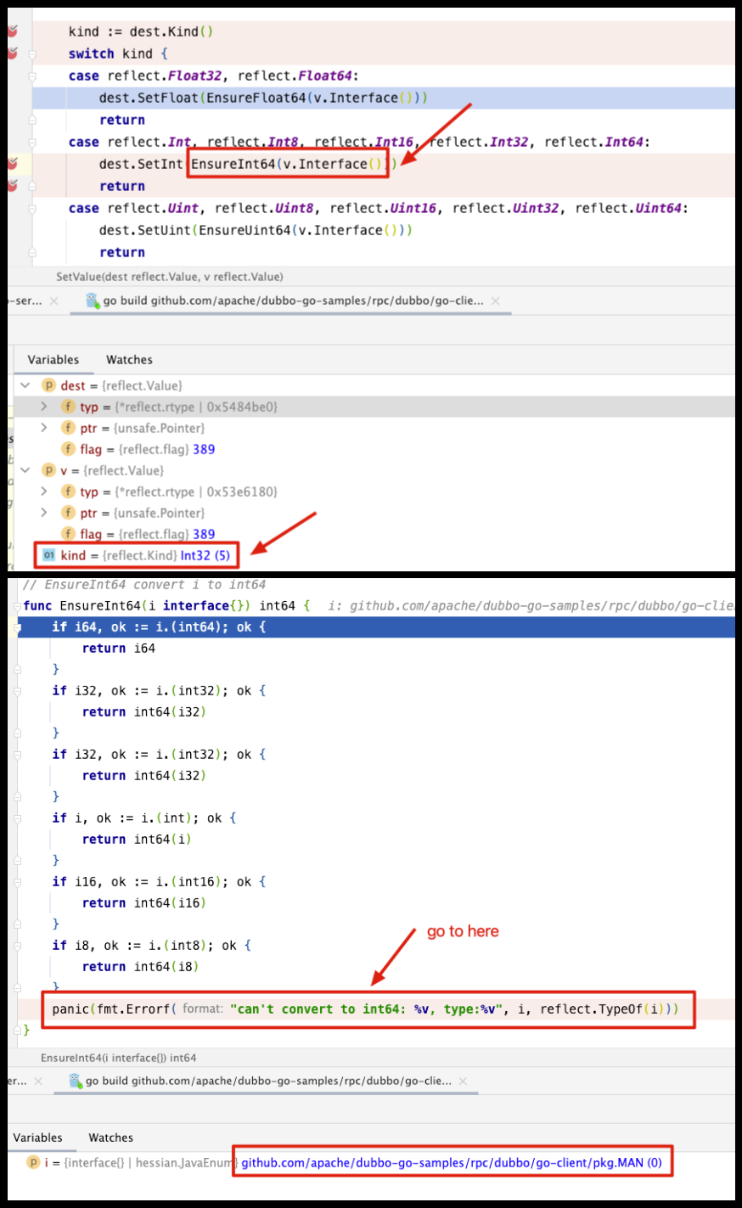Click the kind variable's primitive-type icon
The height and width of the screenshot is (1208, 742).
click(49, 555)
